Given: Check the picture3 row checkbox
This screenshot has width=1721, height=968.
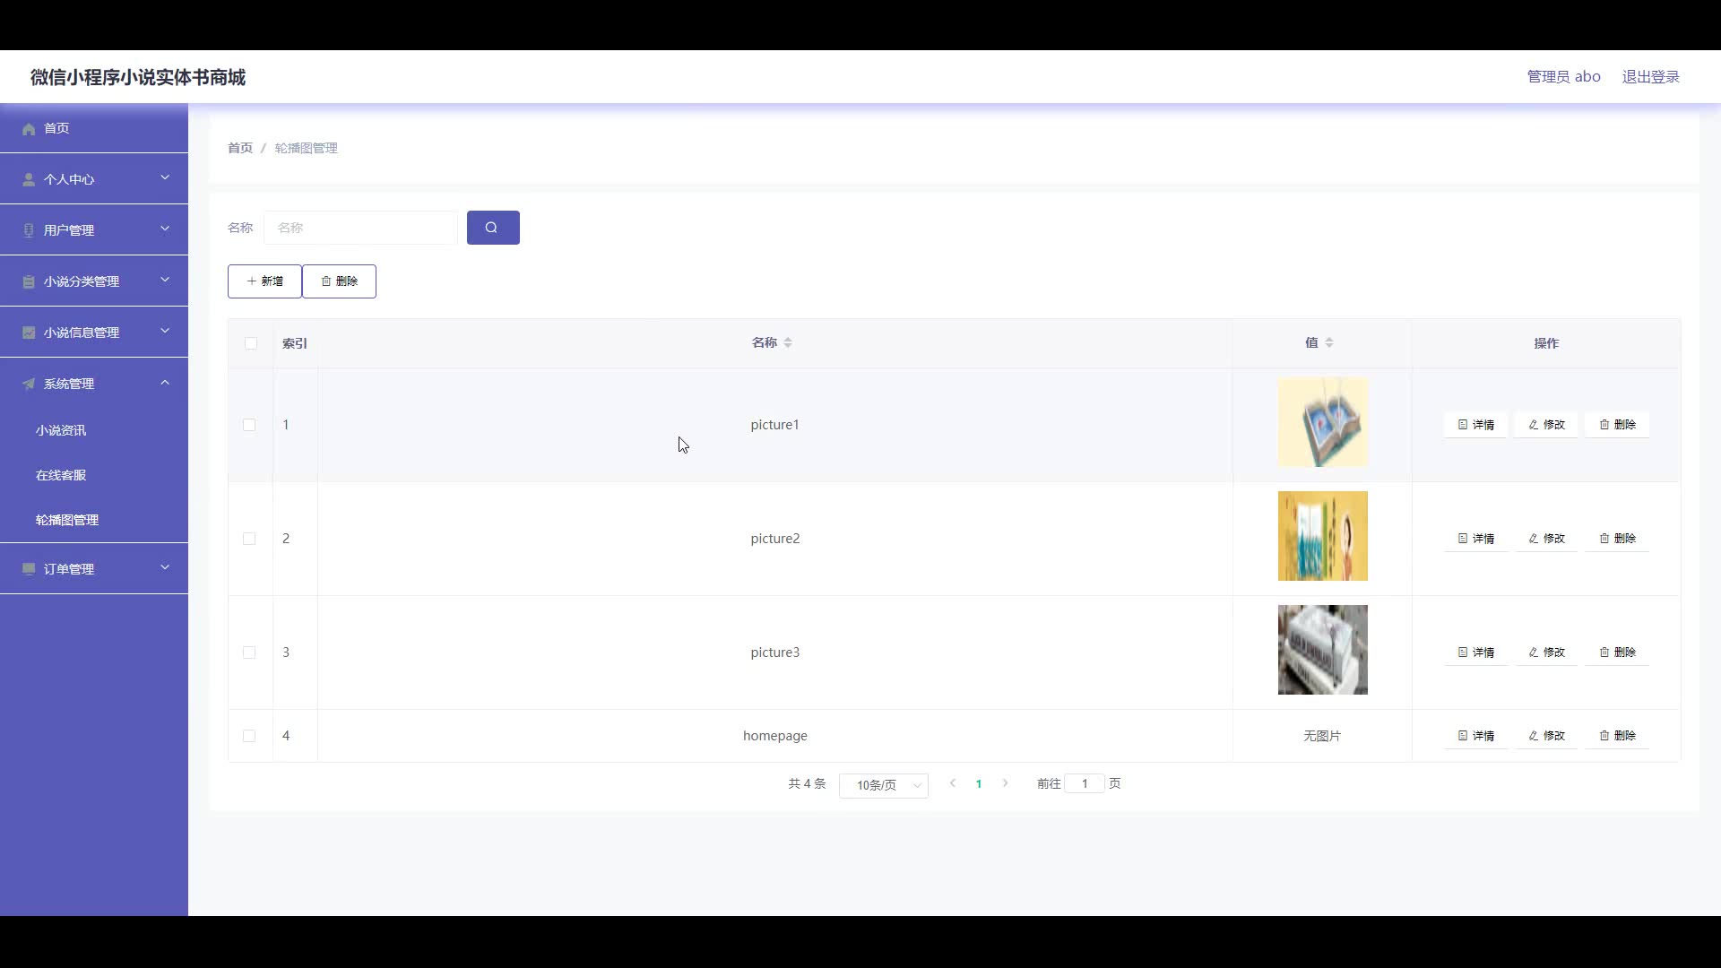Looking at the screenshot, I should point(249,653).
